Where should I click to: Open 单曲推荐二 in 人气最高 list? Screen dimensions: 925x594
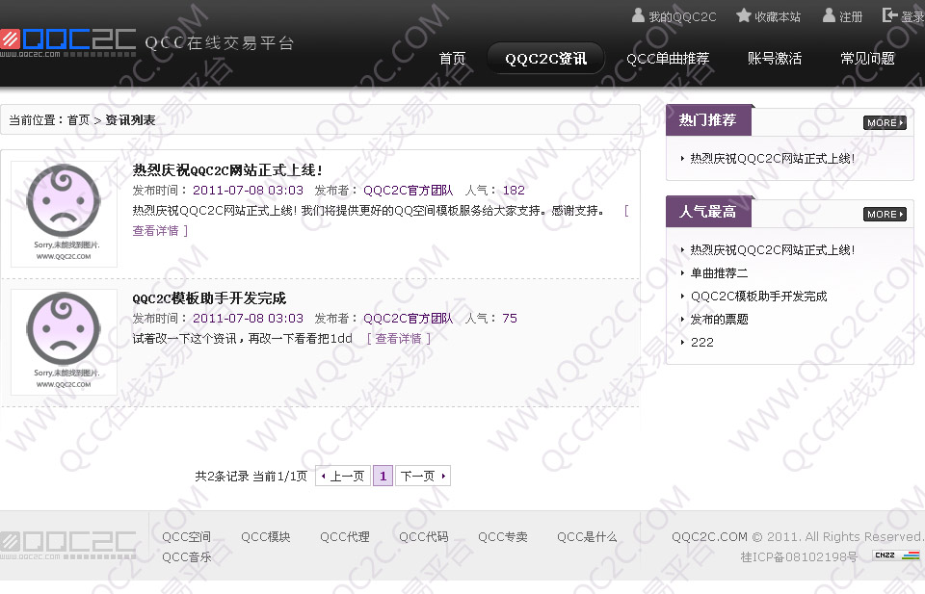(x=719, y=273)
